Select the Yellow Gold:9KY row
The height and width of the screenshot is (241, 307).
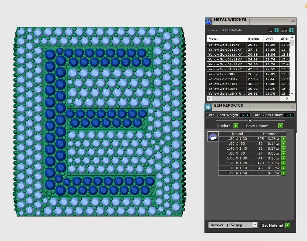(248, 74)
